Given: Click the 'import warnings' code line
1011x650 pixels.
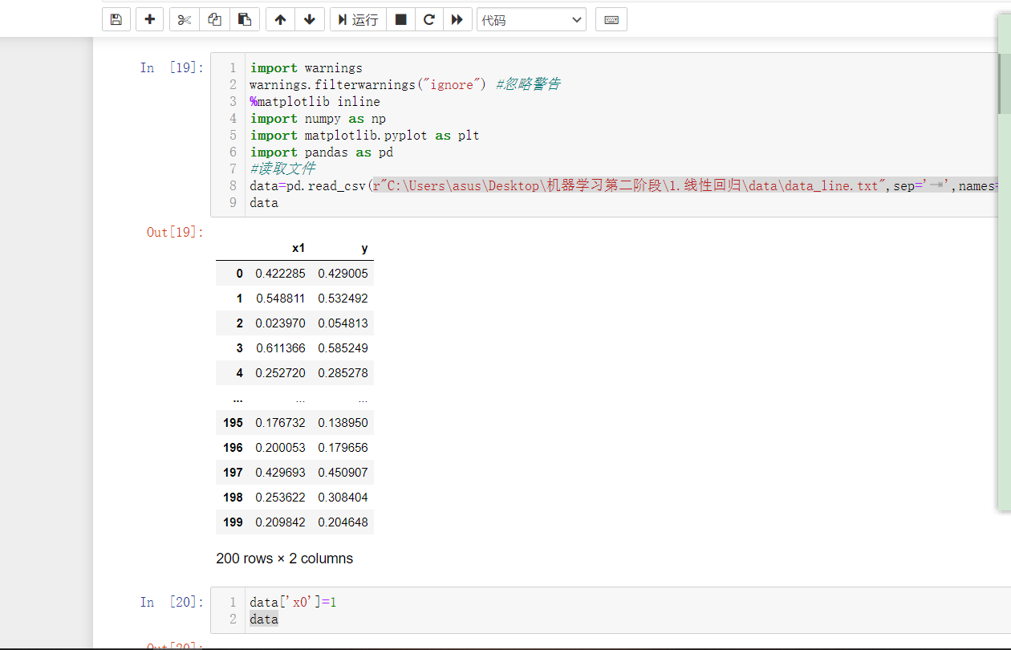Looking at the screenshot, I should coord(306,68).
